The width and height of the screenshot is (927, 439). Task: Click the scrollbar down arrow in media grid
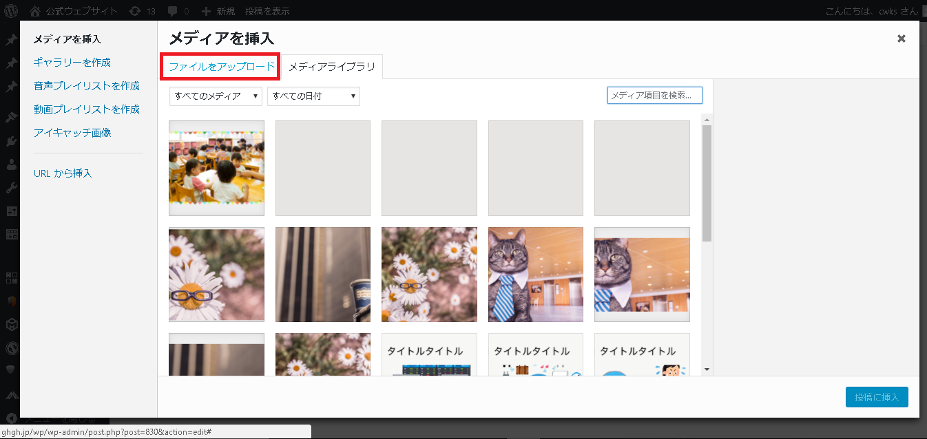click(x=707, y=370)
